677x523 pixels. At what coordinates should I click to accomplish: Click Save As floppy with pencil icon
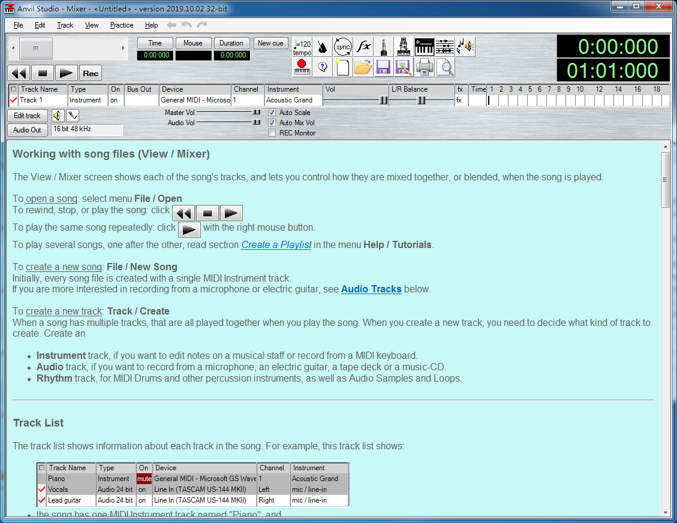[x=404, y=67]
